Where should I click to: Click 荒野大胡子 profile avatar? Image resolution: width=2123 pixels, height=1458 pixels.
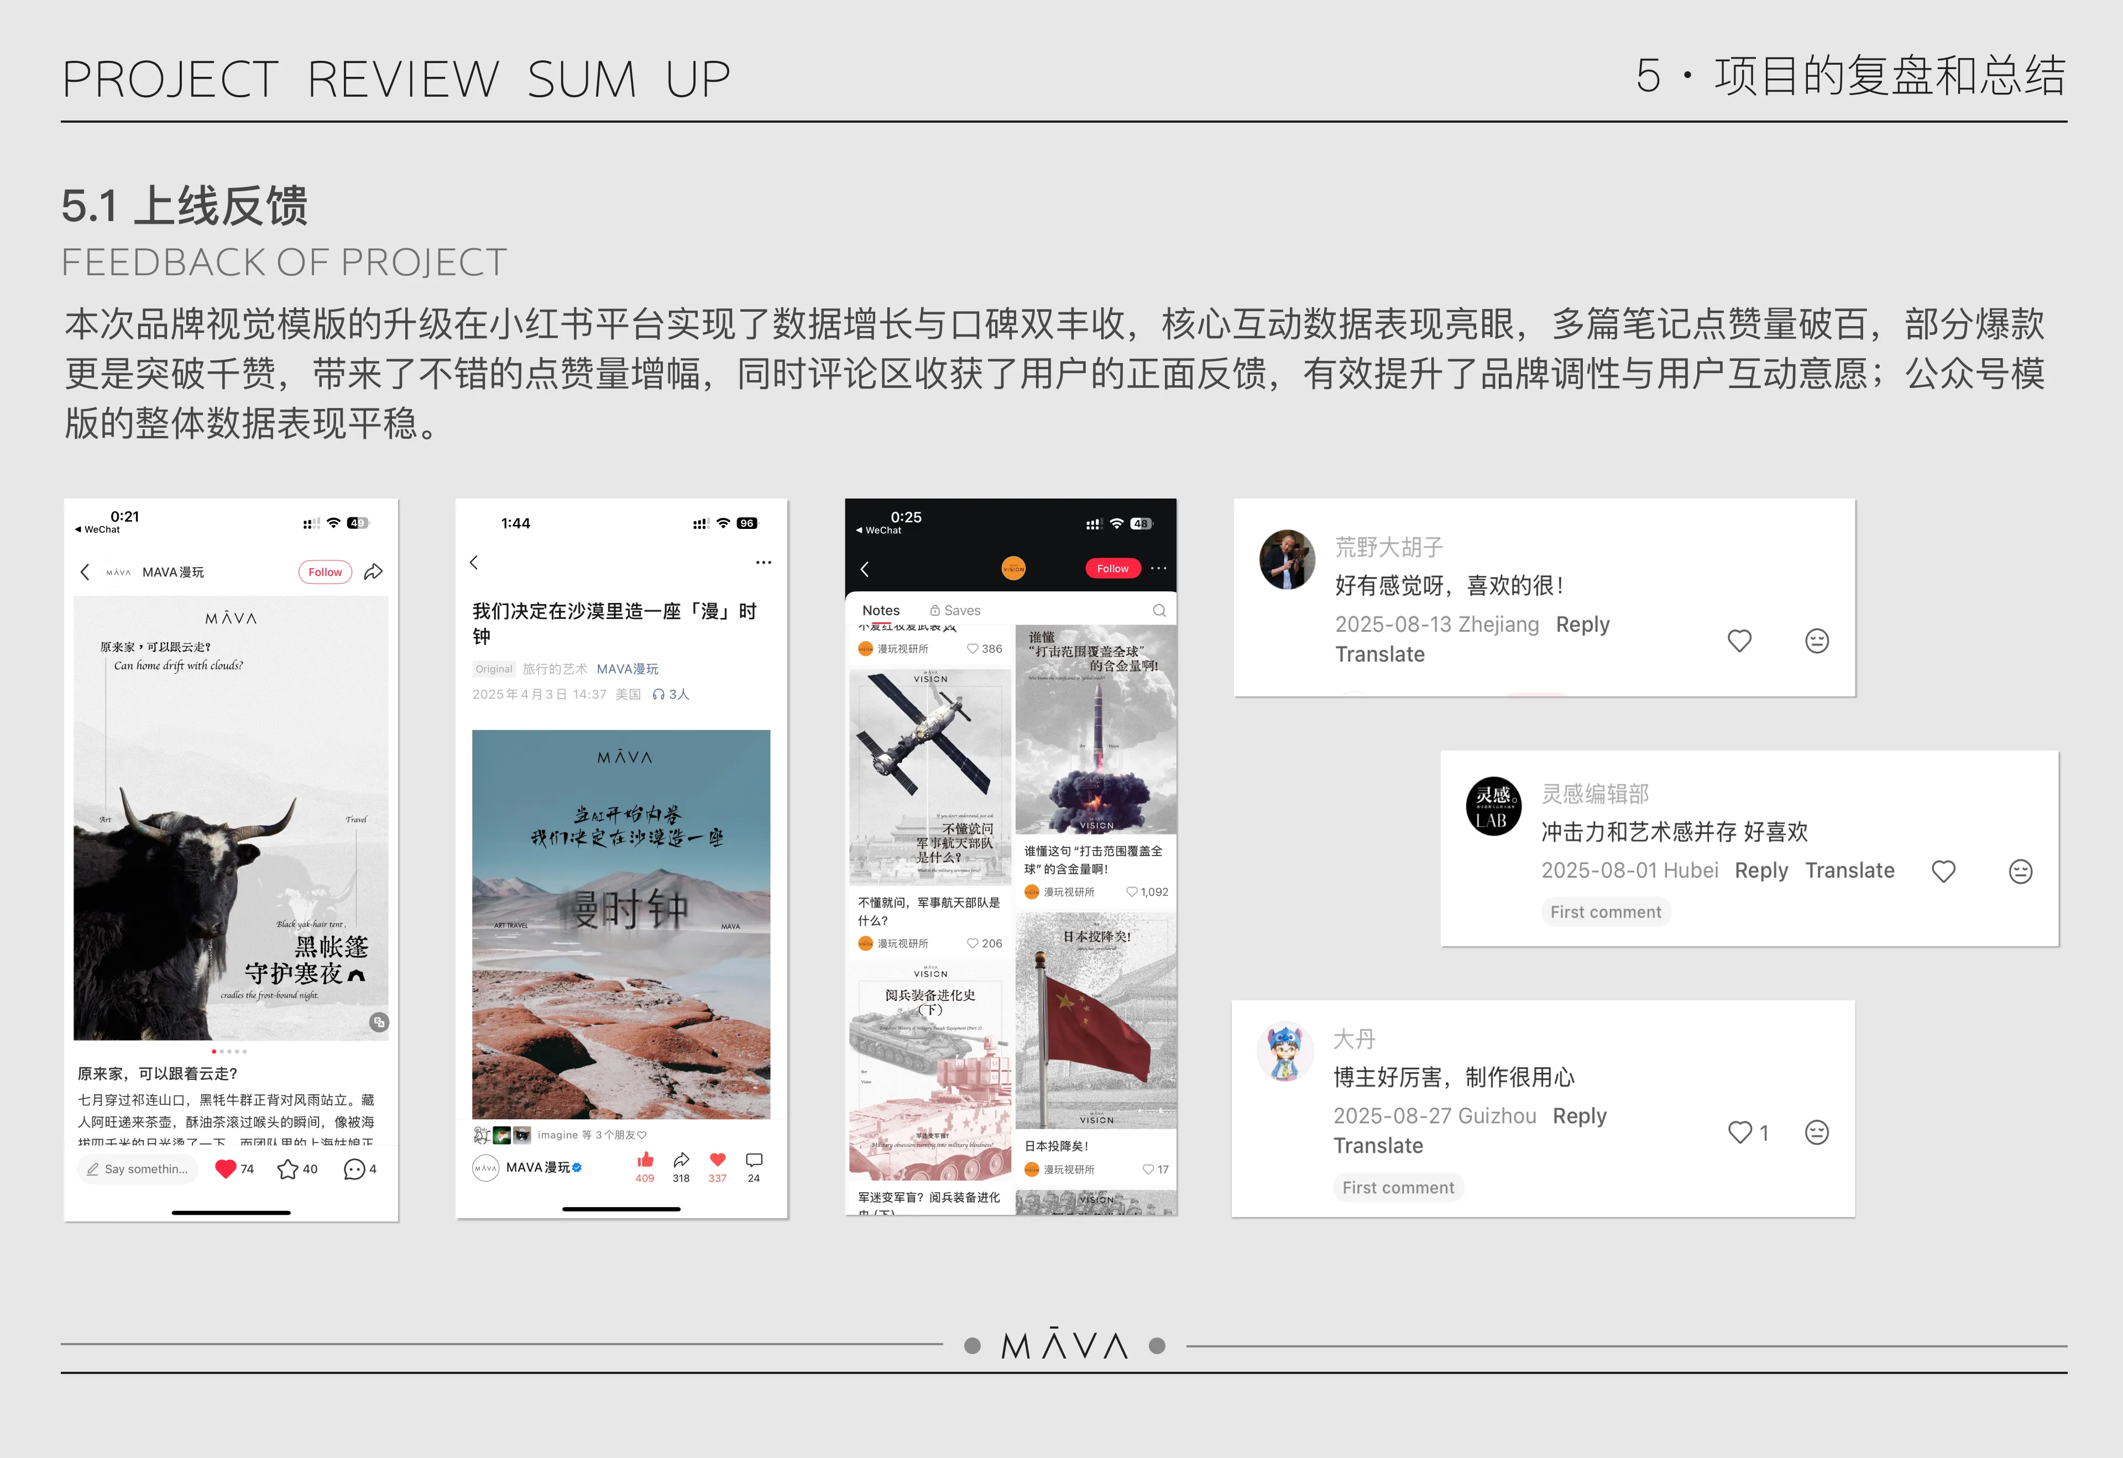coord(1287,559)
